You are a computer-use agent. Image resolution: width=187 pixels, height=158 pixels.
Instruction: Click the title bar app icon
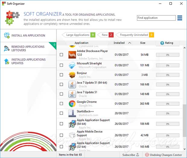click(4, 3)
